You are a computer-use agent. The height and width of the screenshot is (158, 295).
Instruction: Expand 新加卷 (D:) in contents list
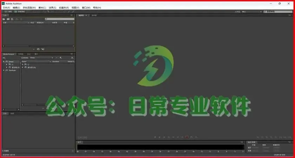22,67
